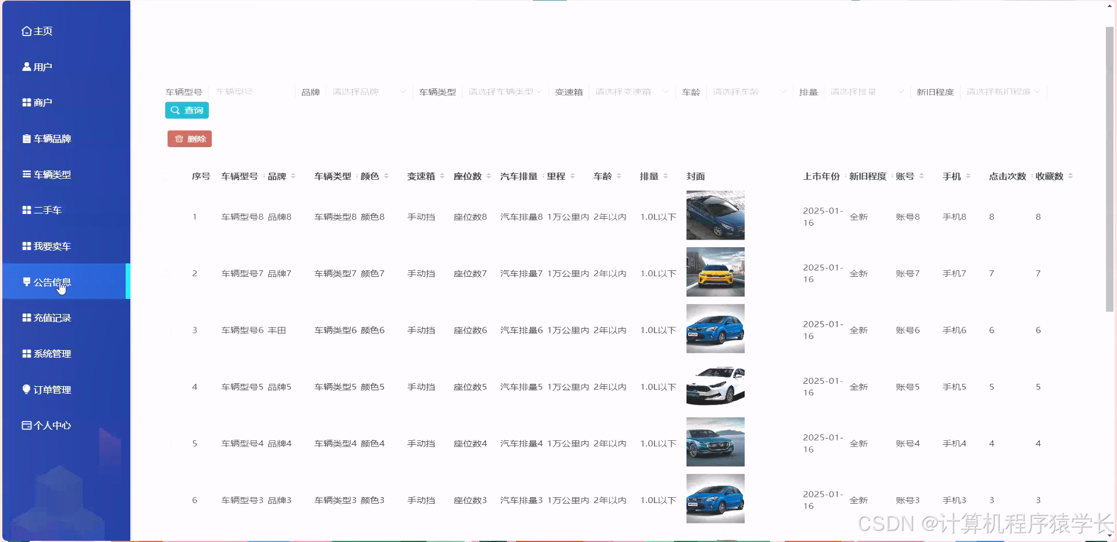The image size is (1117, 542).
Task: Click the magnifier icon inside 查询 button
Action: [176, 110]
